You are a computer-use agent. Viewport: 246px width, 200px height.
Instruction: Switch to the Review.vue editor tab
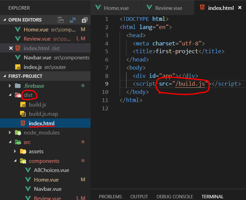point(168,8)
